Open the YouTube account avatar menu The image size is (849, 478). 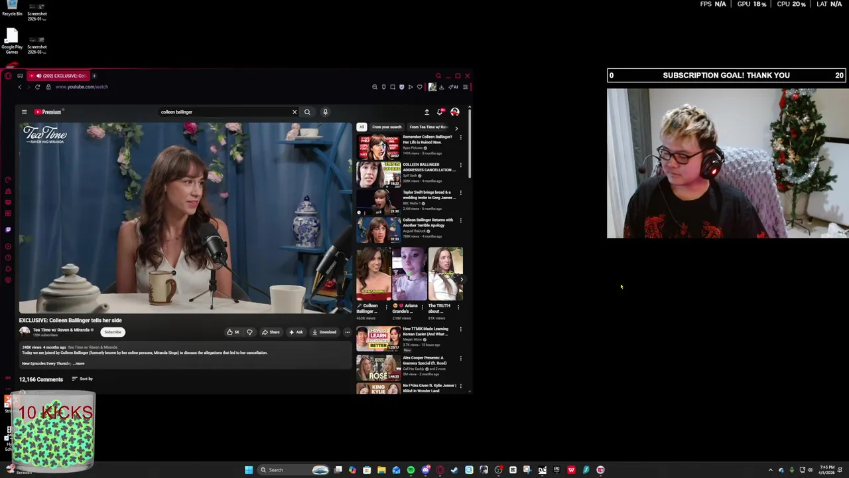tap(454, 112)
